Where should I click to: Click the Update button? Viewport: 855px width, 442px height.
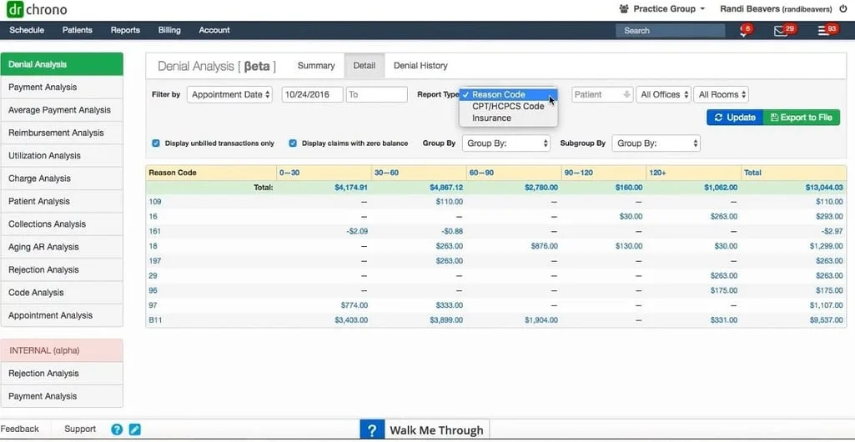click(735, 118)
